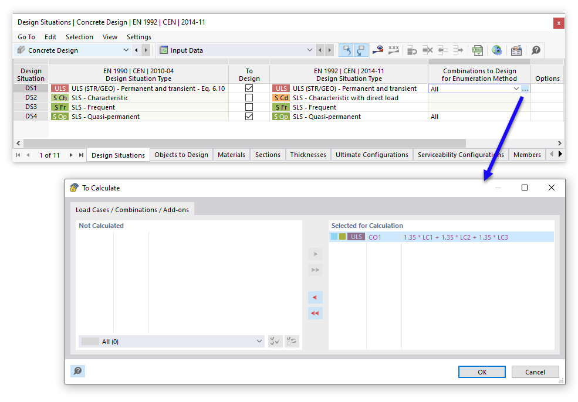Go to previous add-on arrow beside Concrete Design
Image resolution: width=578 pixels, height=402 pixels.
click(x=136, y=50)
